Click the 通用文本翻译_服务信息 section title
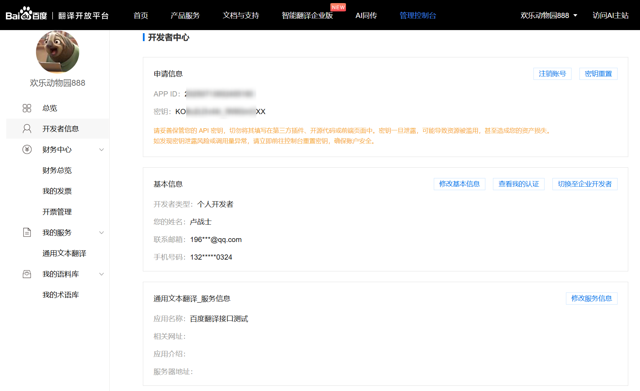Screen dimensions: 640x391 (x=192, y=298)
